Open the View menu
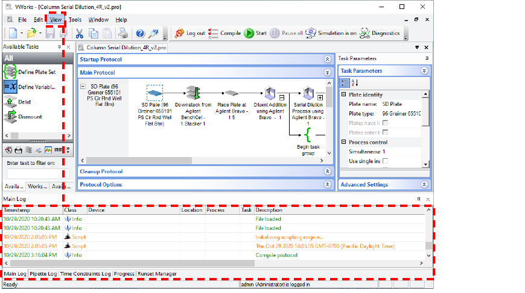Screen dimensions: 525x293 [56, 20]
